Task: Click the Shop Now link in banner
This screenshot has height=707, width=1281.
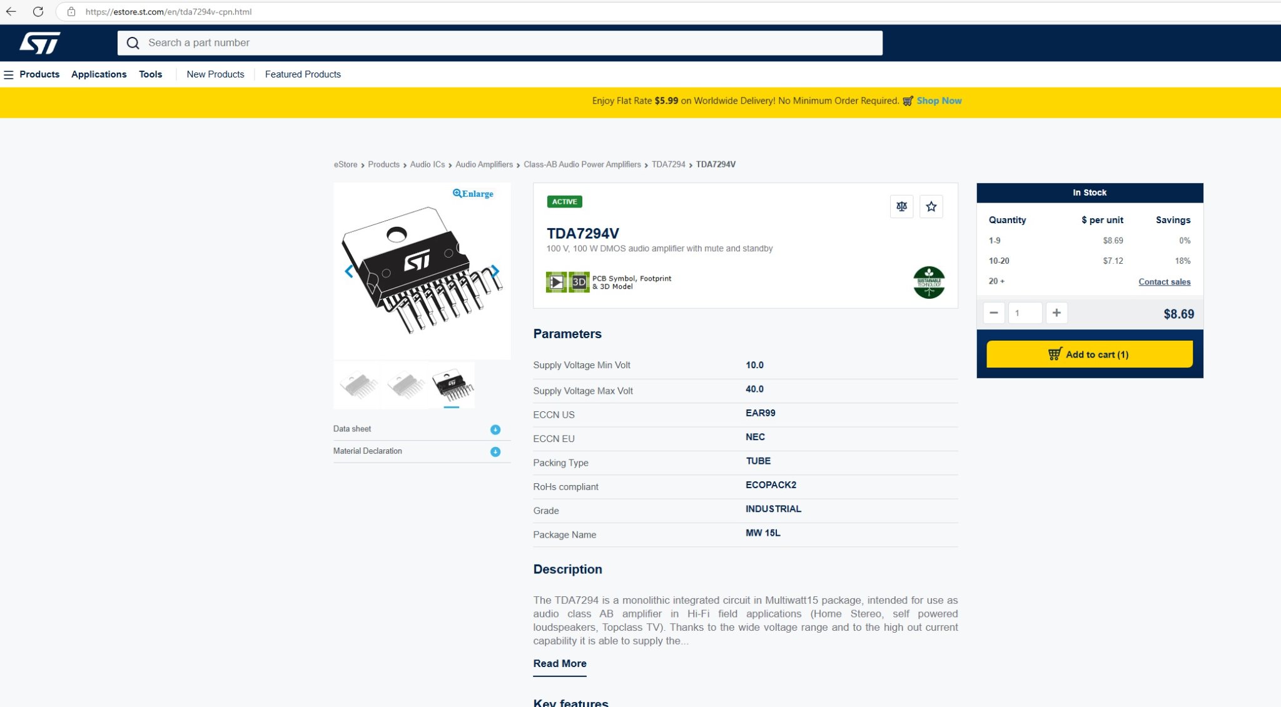Action: (939, 101)
